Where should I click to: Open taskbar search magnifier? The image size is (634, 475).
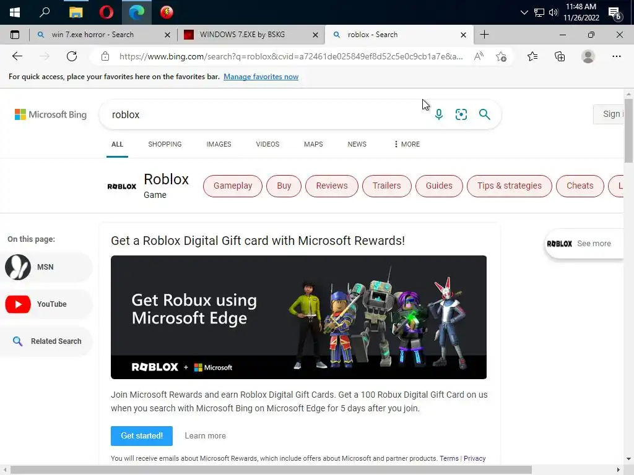[45, 12]
